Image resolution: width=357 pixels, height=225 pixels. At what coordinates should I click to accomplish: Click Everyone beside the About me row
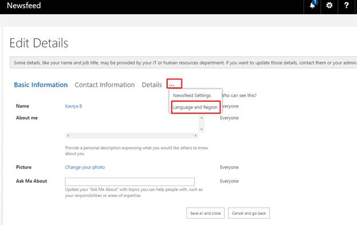click(229, 118)
